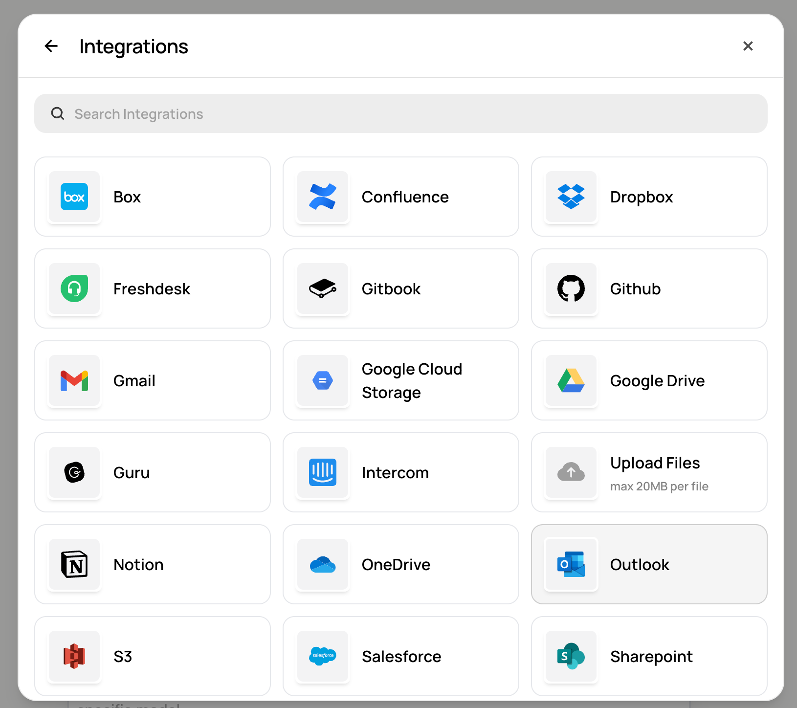Viewport: 797px width, 708px height.
Task: Select the Box integration label
Action: click(x=127, y=197)
